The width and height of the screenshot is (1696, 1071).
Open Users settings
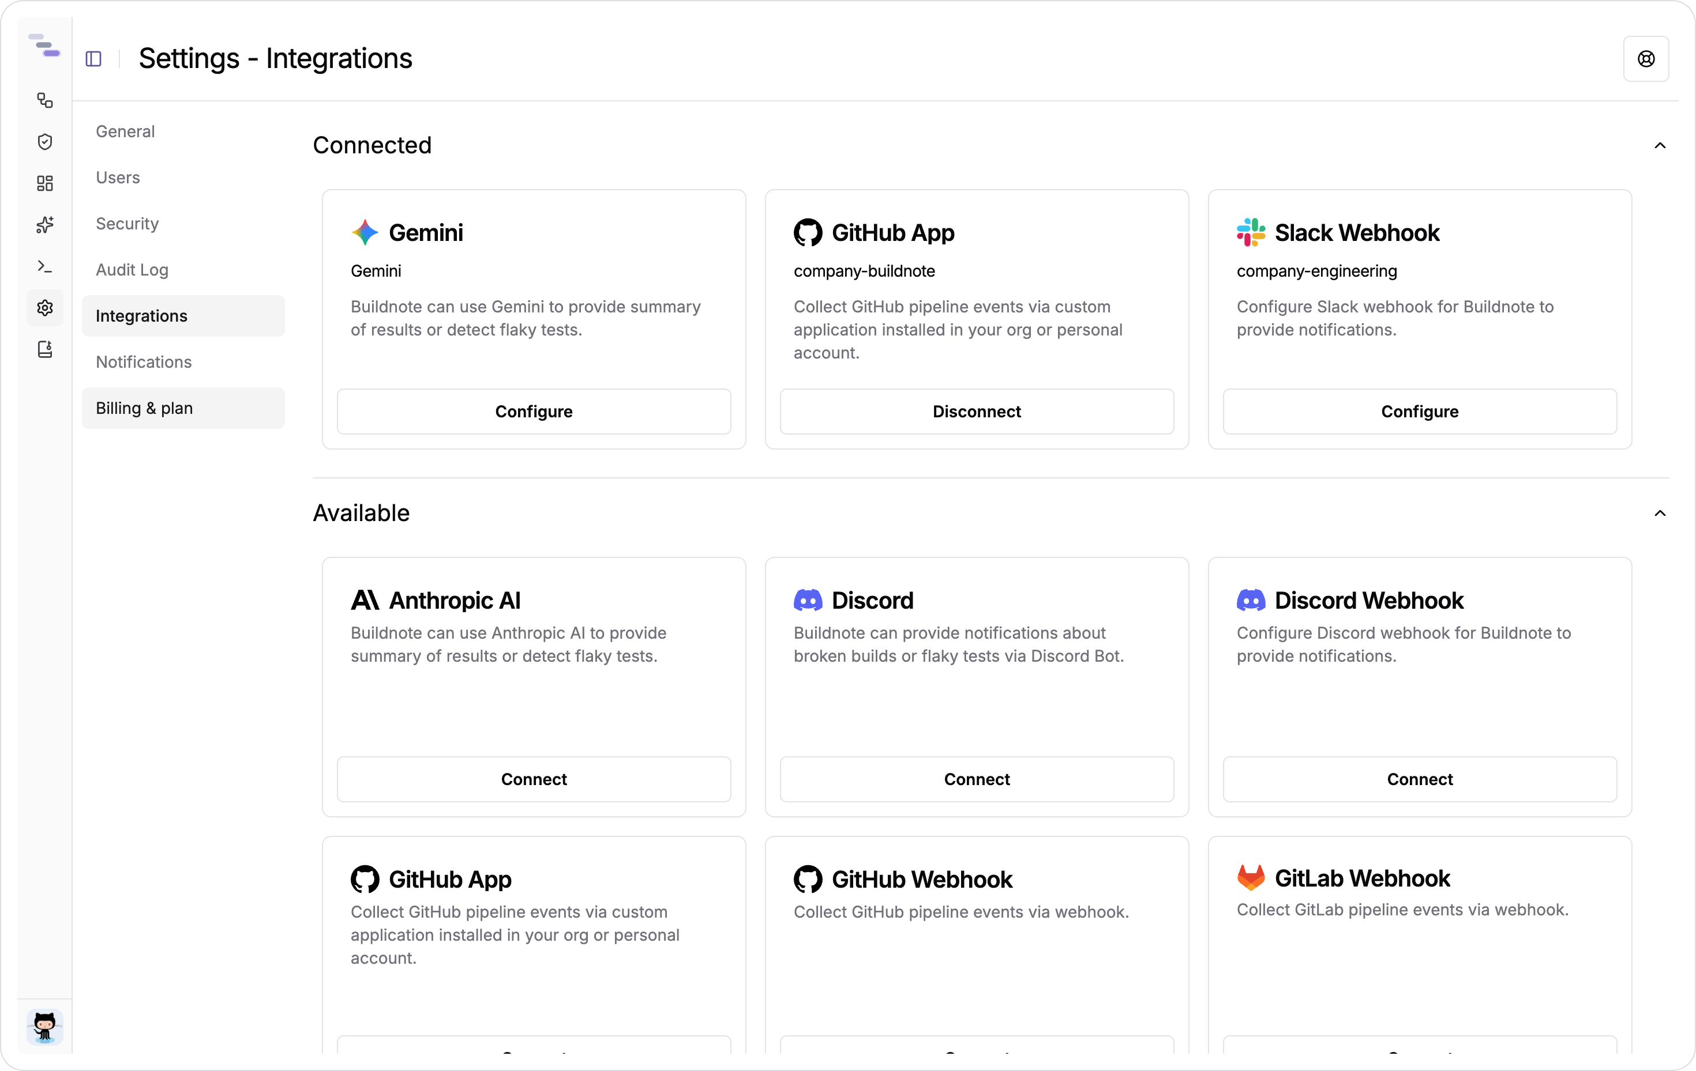click(x=183, y=178)
